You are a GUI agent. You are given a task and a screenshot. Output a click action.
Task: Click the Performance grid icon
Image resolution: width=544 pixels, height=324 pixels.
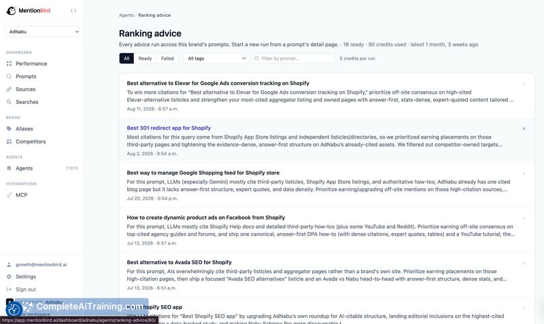9,64
